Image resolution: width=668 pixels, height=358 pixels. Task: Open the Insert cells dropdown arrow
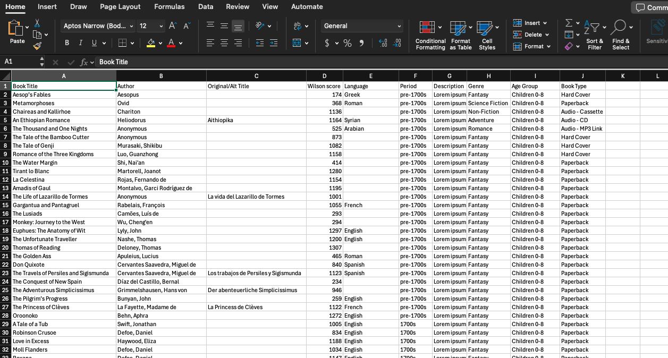pos(546,23)
